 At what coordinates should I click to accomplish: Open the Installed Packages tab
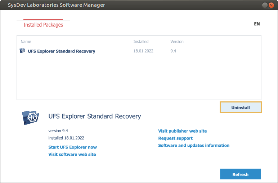point(43,24)
